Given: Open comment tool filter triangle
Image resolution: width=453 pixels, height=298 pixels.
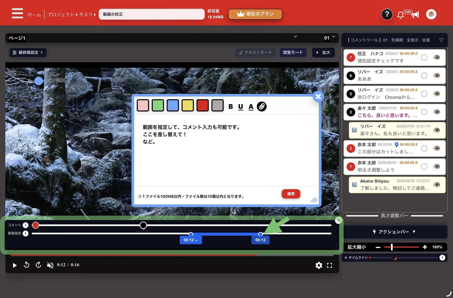Looking at the screenshot, I should click(x=441, y=40).
